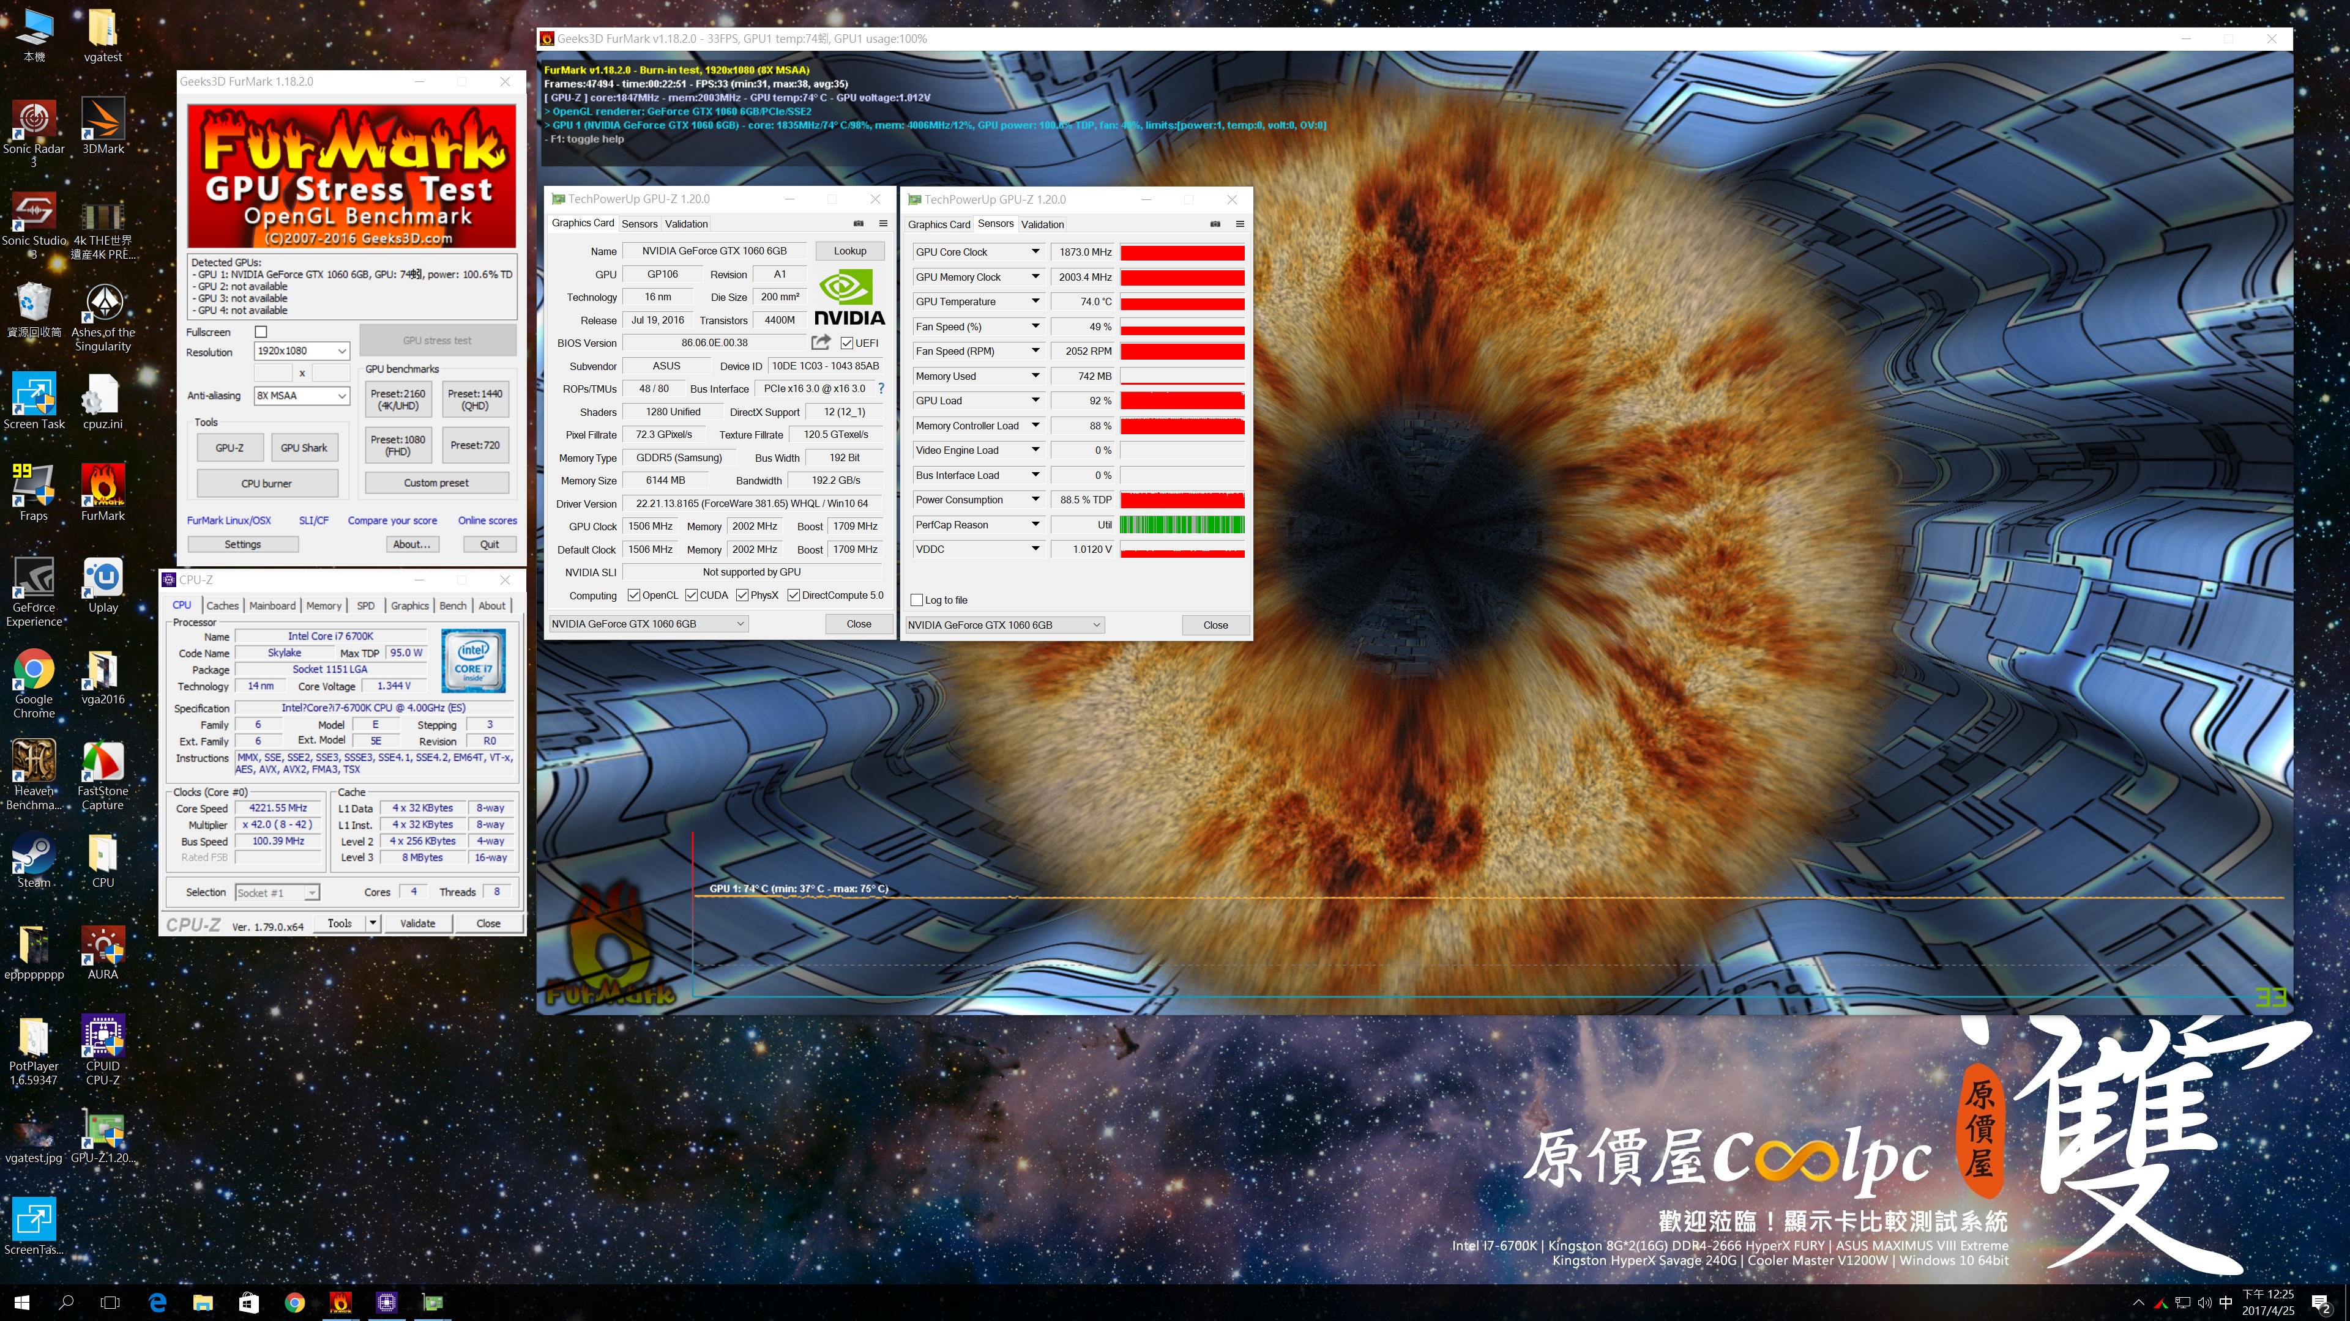
Task: Toggle the CUDA checkbox in GPU-Z
Action: [692, 595]
